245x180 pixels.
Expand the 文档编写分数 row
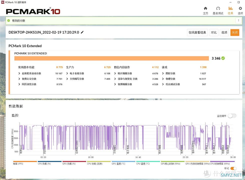point(67,79)
